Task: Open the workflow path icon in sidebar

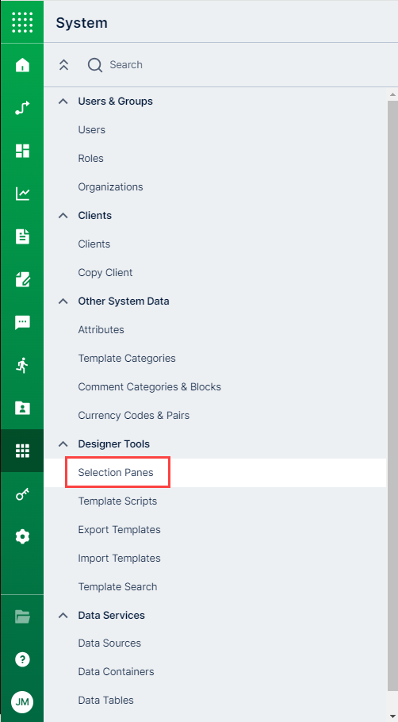Action: [22, 108]
